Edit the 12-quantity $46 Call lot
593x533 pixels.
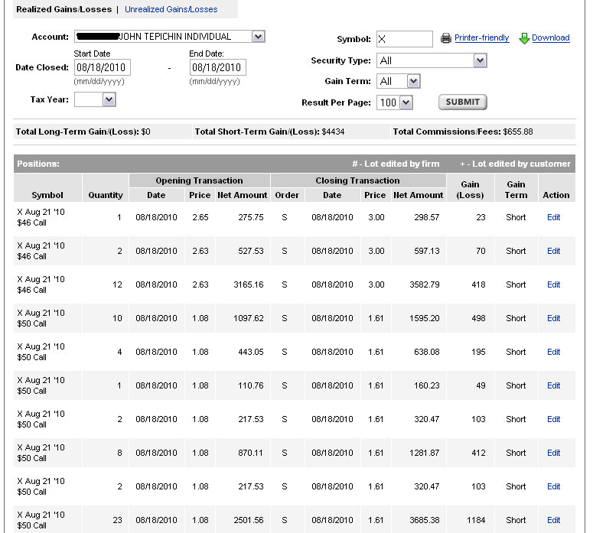tap(553, 284)
